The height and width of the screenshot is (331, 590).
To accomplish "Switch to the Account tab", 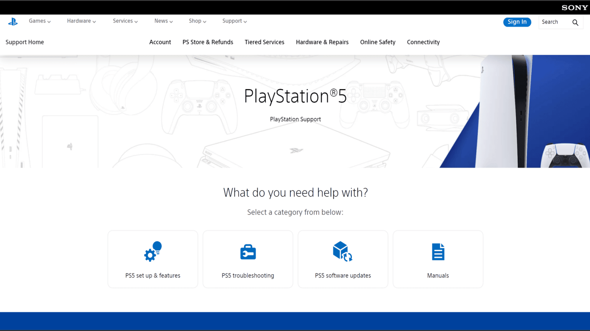I will point(160,42).
